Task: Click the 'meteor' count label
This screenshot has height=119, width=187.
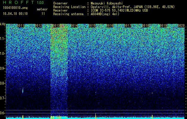Action: click(42, 9)
